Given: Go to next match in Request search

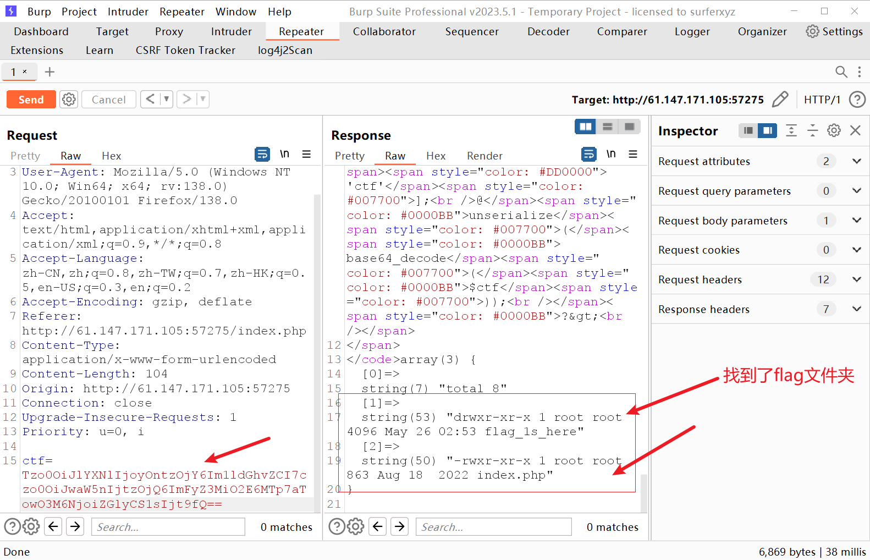Looking at the screenshot, I should (75, 526).
